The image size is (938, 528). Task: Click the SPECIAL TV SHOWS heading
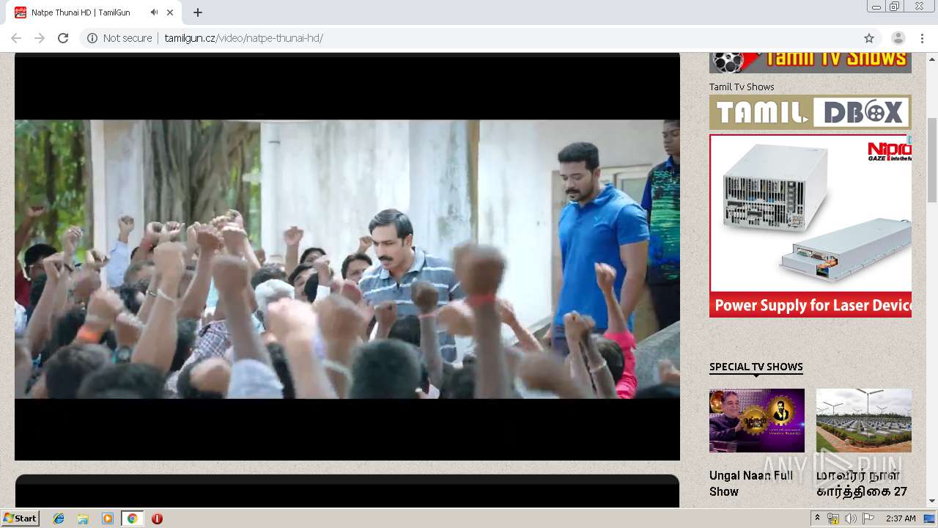pos(756,367)
